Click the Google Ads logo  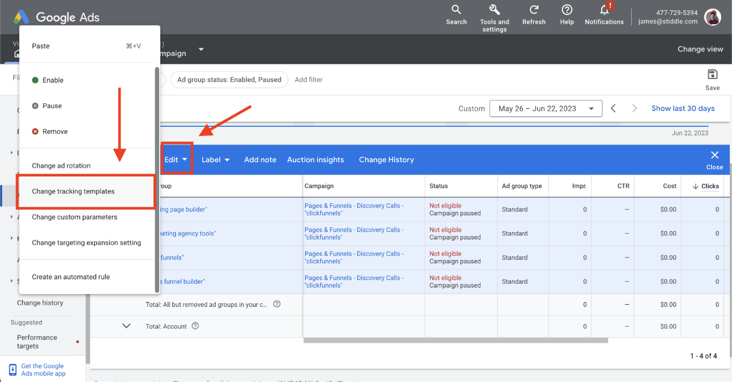pos(57,17)
